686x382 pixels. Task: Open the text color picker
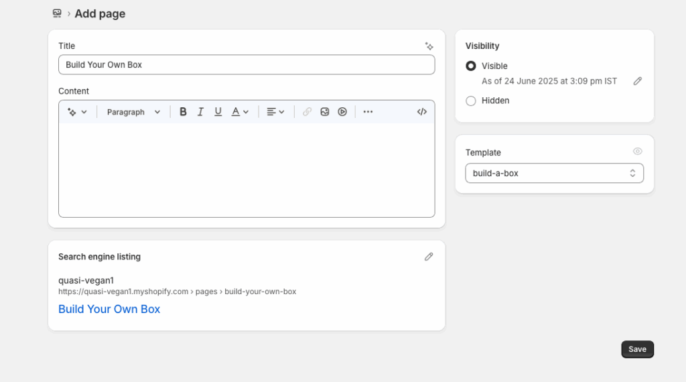240,112
